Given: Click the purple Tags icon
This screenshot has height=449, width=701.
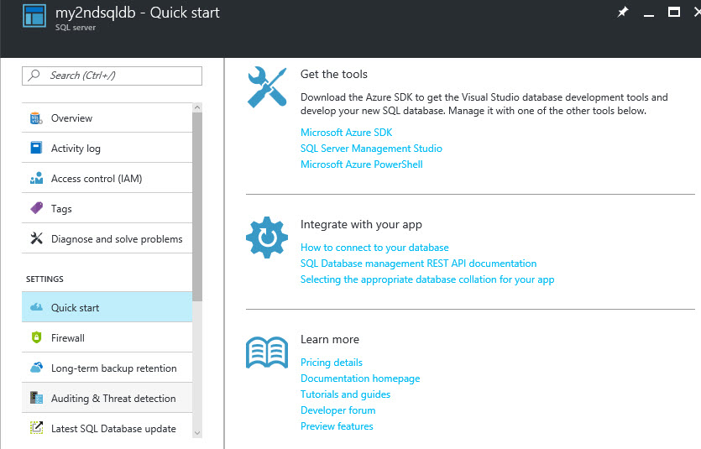Looking at the screenshot, I should 36,208.
